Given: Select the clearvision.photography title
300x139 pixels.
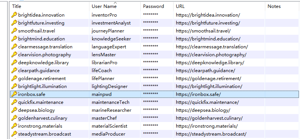Looking at the screenshot, I should point(45,55).
